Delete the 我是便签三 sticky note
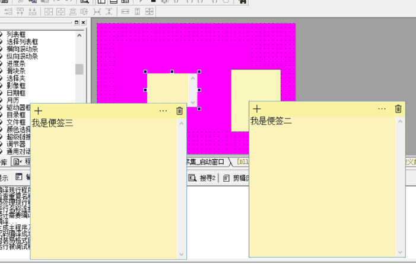The width and height of the screenshot is (416, 264). [x=180, y=111]
